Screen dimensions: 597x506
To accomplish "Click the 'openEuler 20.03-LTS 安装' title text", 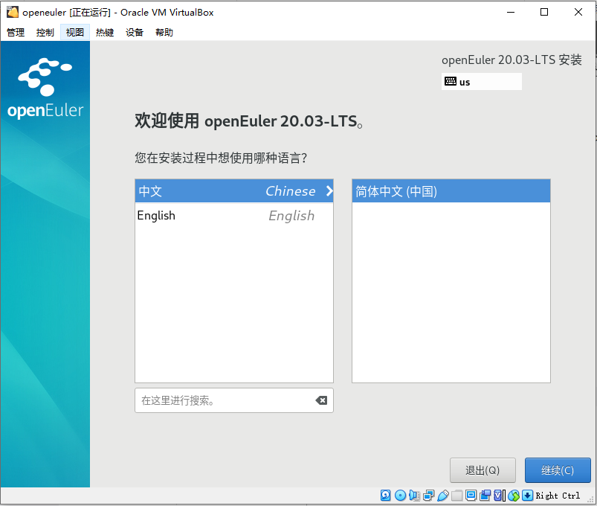I will 512,60.
